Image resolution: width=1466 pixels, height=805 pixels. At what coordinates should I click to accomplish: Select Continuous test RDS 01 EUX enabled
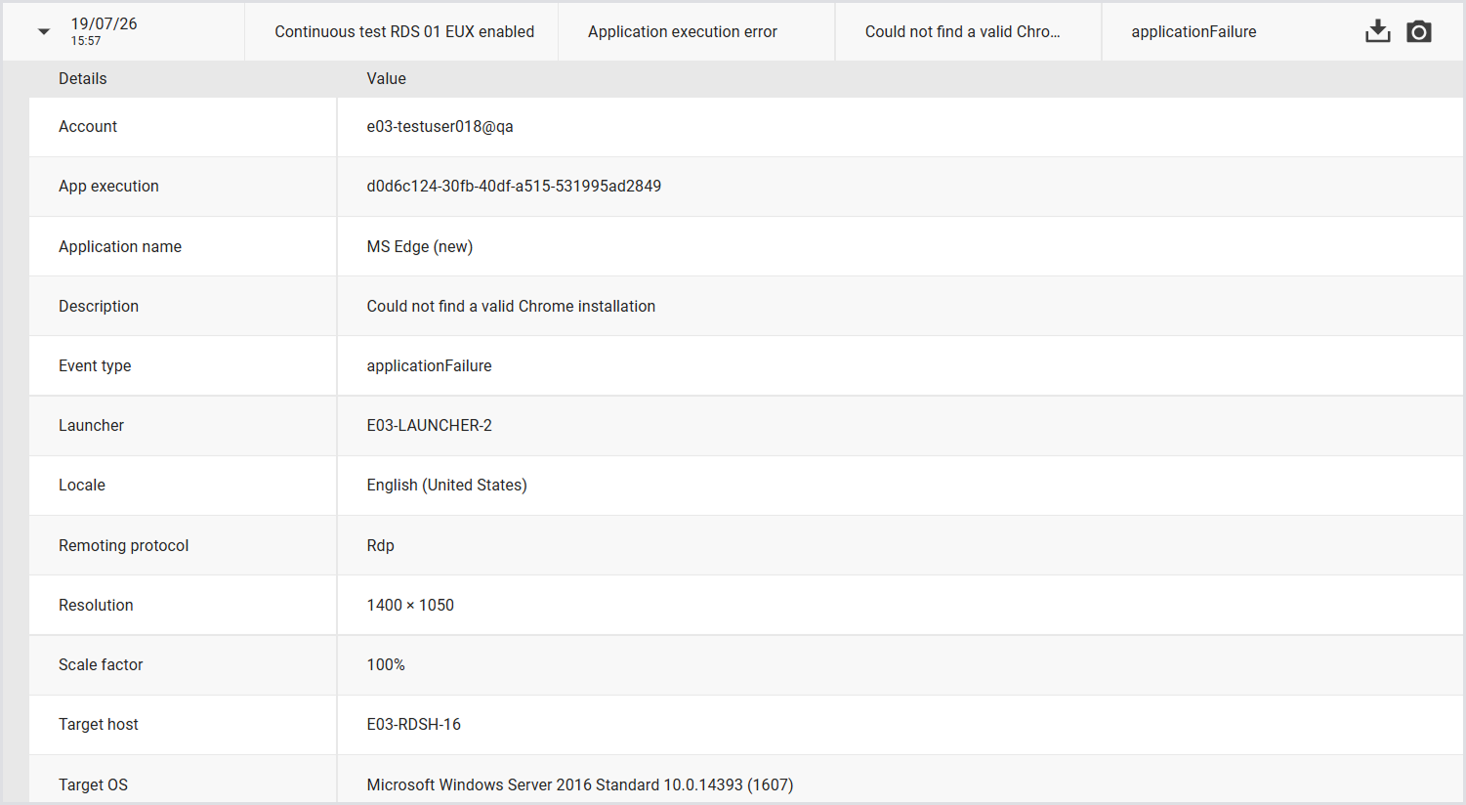404,31
